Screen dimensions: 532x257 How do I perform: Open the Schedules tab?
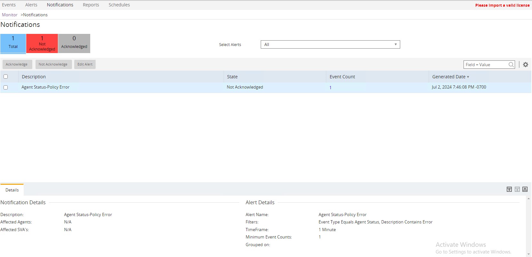pyautogui.click(x=119, y=5)
